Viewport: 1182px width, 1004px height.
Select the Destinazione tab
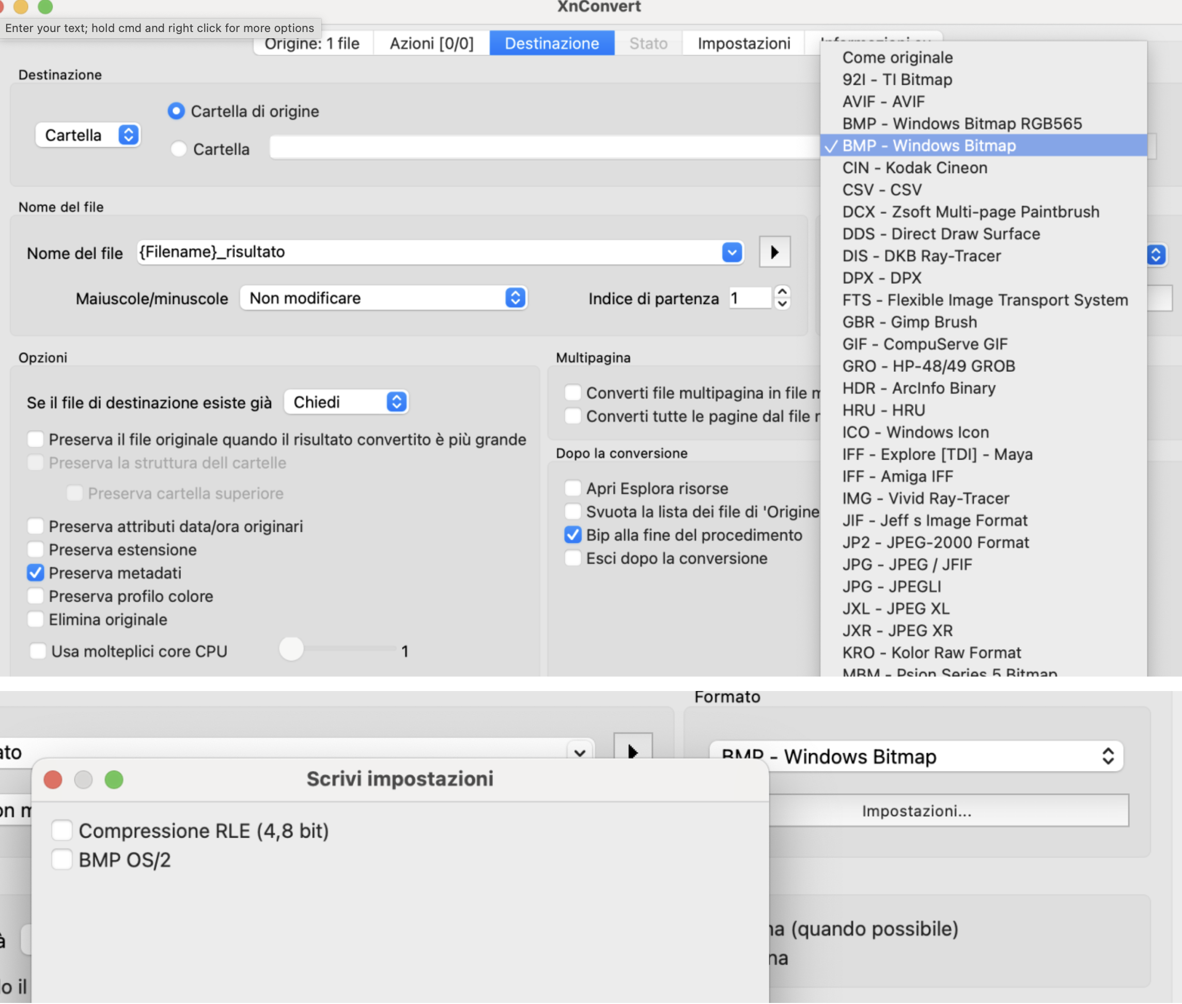click(552, 43)
